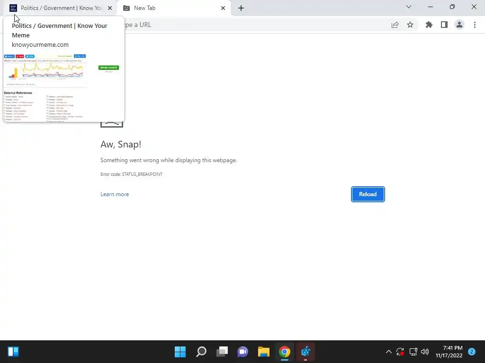485x363 pixels.
Task: Click the Aw, Snap! heading text
Action: [x=121, y=144]
